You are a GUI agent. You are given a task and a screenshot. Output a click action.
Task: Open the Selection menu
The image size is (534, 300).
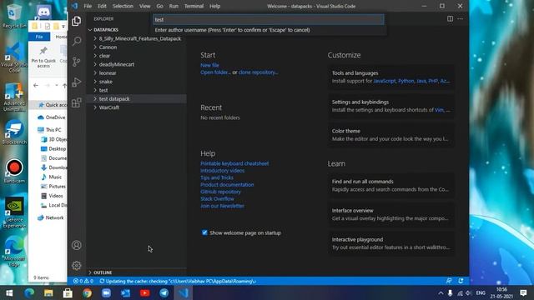[x=123, y=6]
